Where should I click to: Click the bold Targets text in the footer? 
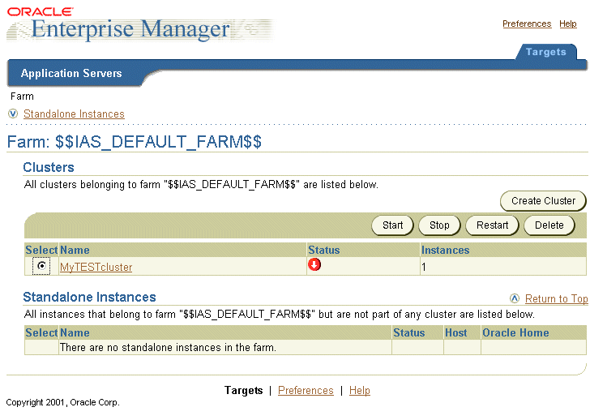click(243, 391)
